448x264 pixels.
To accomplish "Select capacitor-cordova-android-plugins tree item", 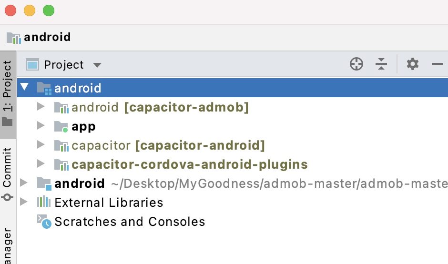I will point(189,164).
